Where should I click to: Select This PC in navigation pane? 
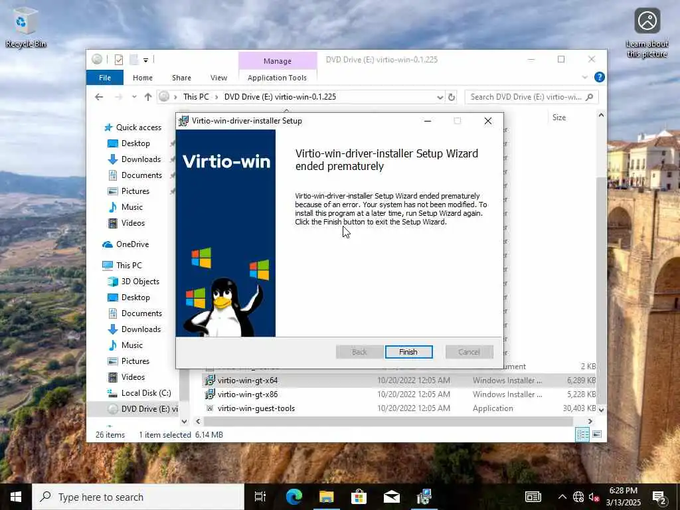pos(129,265)
